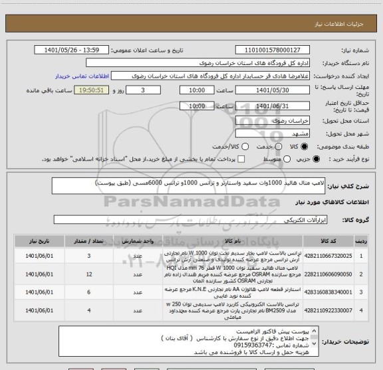
Task: Click the response deadline date 1401/05/30
Action: coord(273,90)
